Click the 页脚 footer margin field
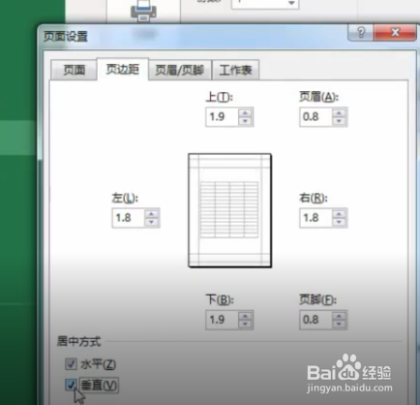The width and height of the screenshot is (420, 405). pos(315,320)
